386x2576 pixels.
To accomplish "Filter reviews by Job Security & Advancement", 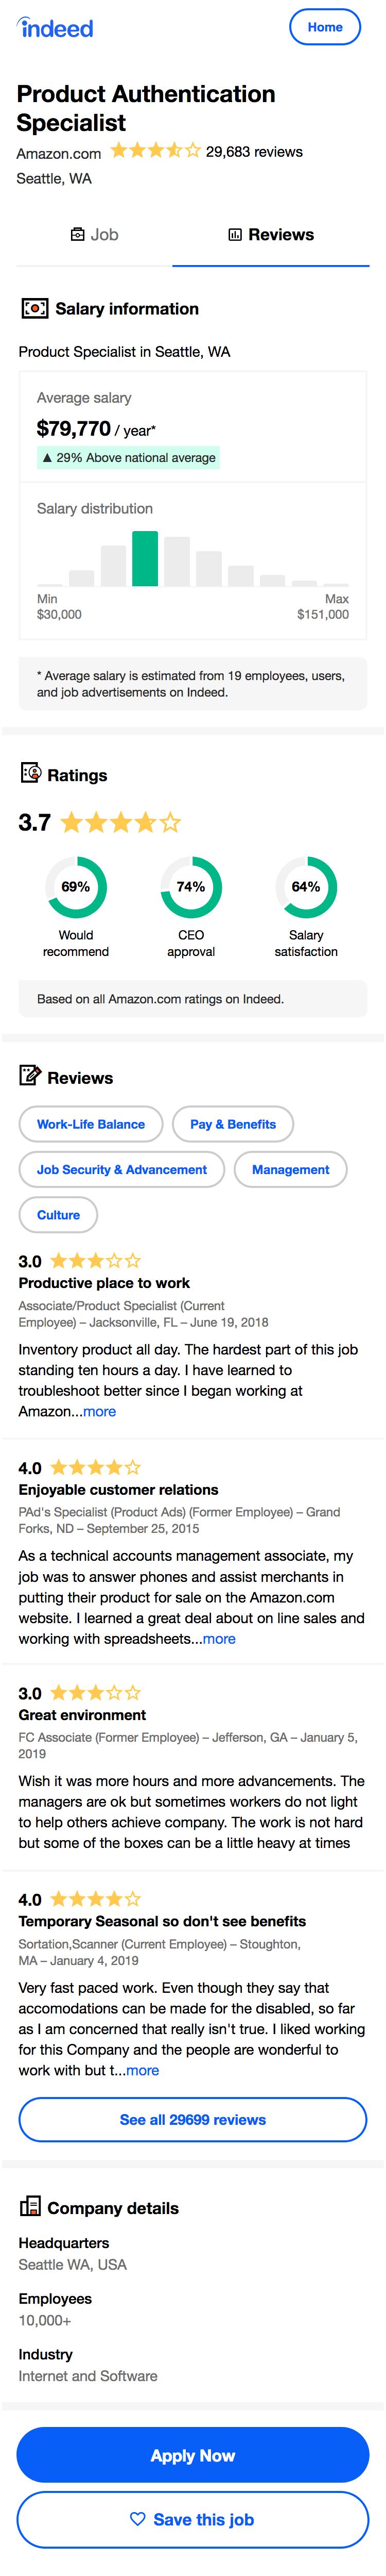I will coord(121,1169).
